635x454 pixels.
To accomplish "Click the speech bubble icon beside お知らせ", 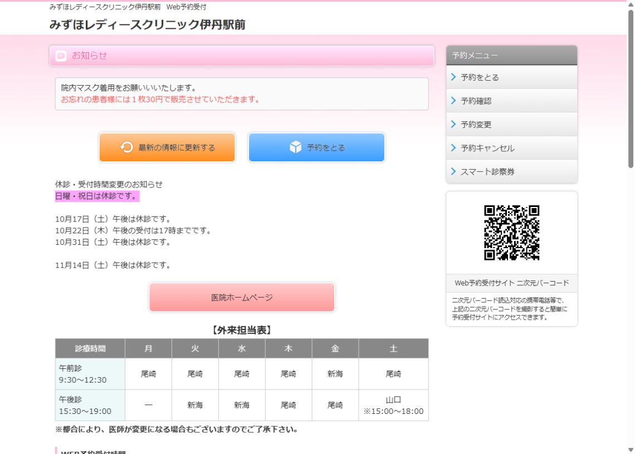I will click(61, 56).
